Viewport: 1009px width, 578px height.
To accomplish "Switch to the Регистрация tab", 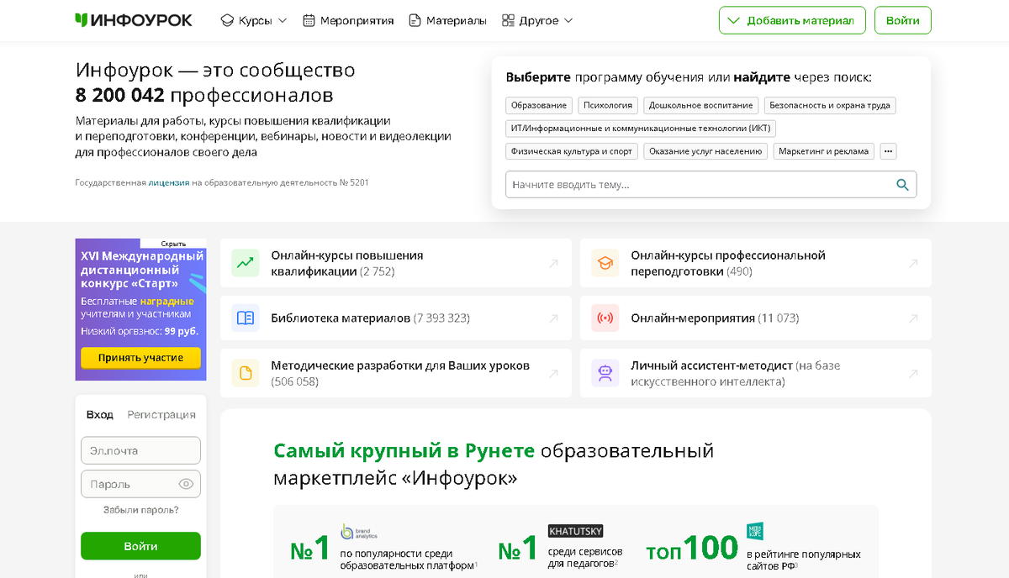I will click(161, 414).
